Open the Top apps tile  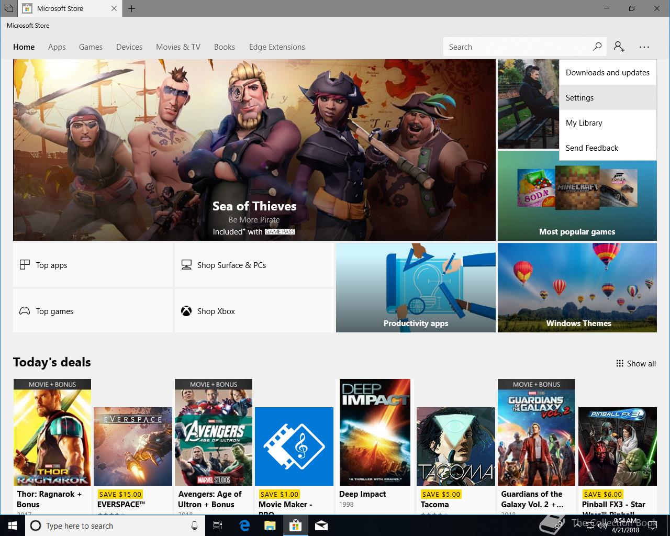click(x=93, y=265)
